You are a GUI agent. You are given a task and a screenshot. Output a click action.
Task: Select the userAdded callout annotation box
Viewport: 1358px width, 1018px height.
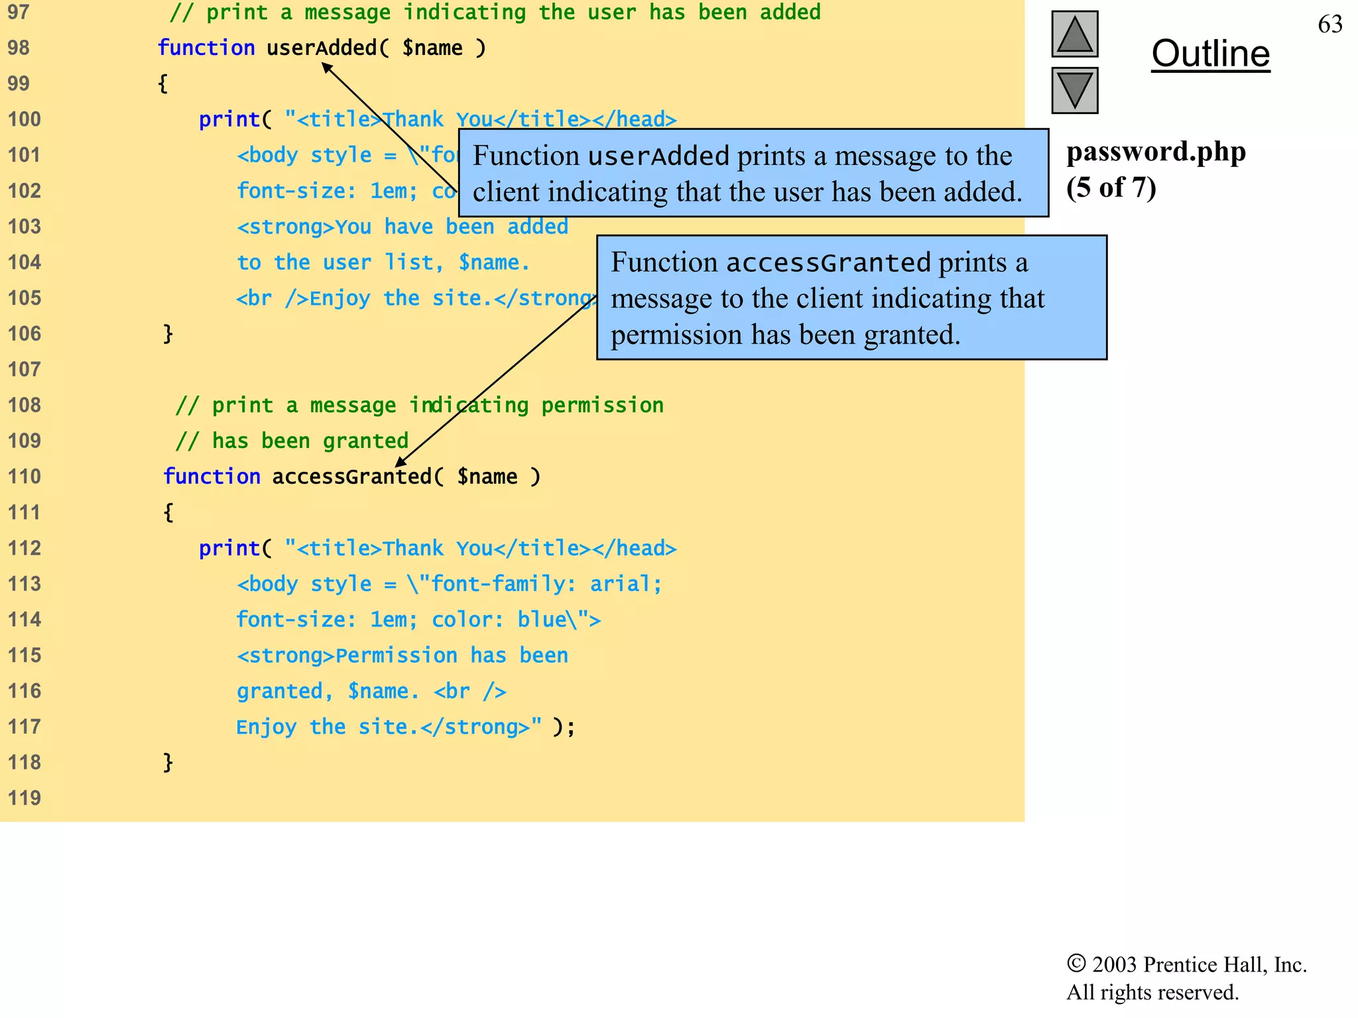coord(753,173)
